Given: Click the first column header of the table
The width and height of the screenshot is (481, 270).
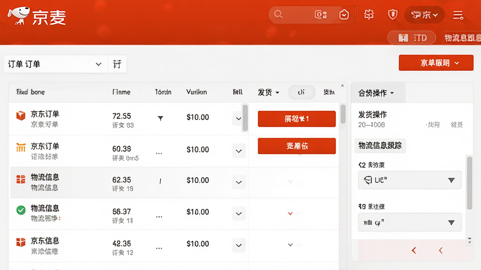Looking at the screenshot, I should tap(31, 92).
